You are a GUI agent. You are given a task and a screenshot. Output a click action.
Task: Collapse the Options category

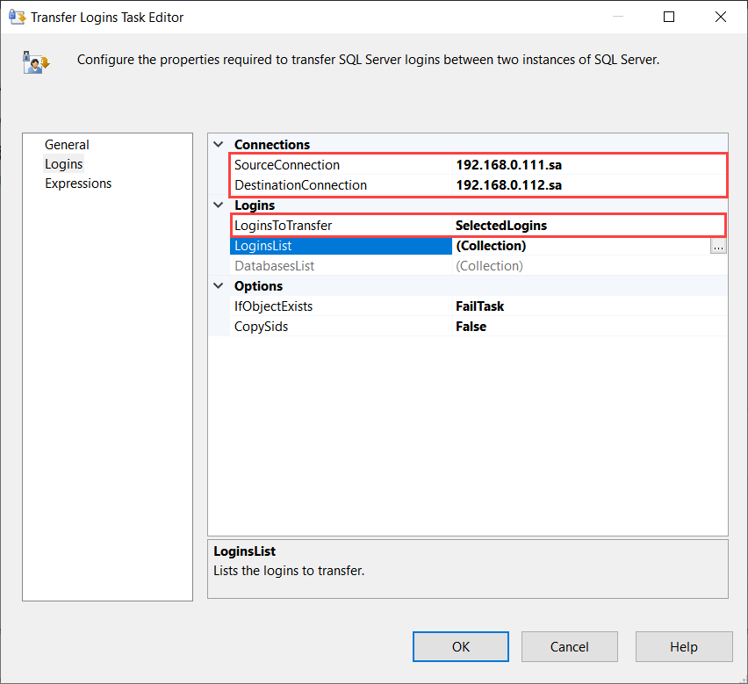(x=217, y=285)
